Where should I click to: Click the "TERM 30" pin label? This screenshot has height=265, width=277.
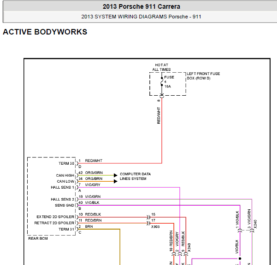pyautogui.click(x=66, y=163)
